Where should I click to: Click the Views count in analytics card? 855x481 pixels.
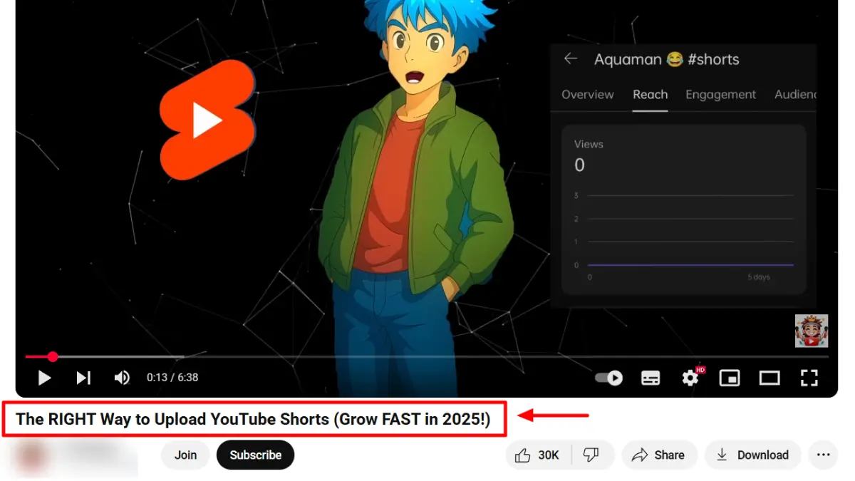(579, 165)
